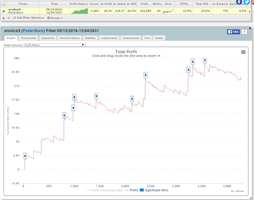Viewport: 254px width, 200px height.
Task: Click the refresh icon beside the trash icon
Action: pyautogui.click(x=9, y=18)
